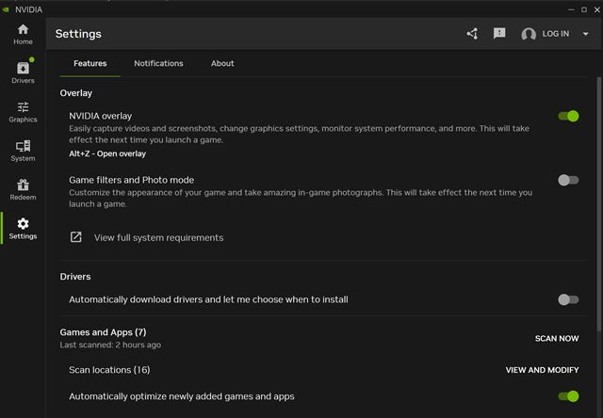603x418 pixels.
Task: Close the NVIDIA app window
Action: coord(596,9)
